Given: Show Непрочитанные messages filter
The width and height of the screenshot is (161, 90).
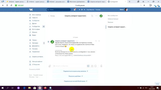Looking at the screenshot, I should (x=113, y=19).
